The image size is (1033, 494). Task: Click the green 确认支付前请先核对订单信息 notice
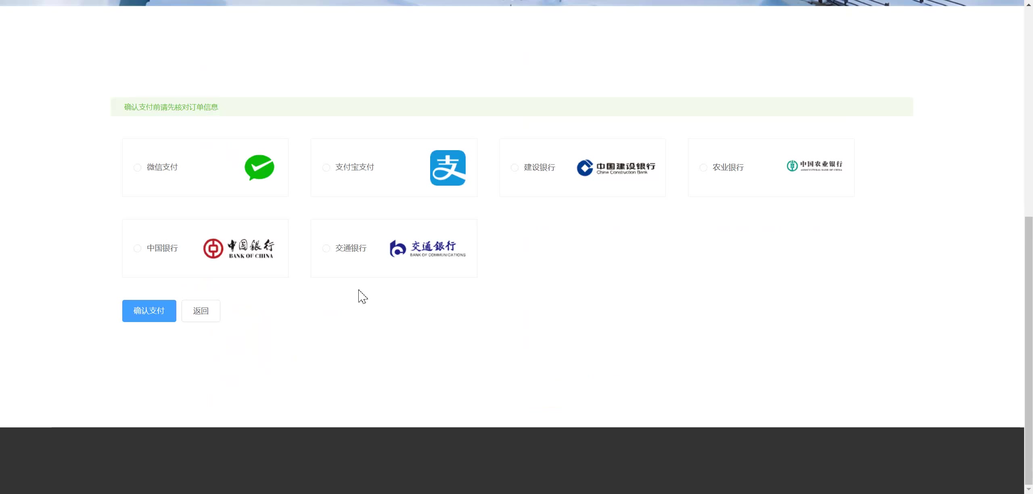coord(171,107)
